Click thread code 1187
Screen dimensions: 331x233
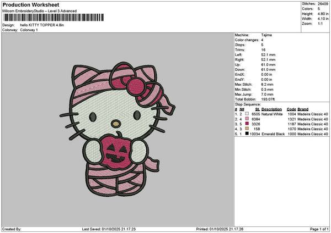coord(292,124)
